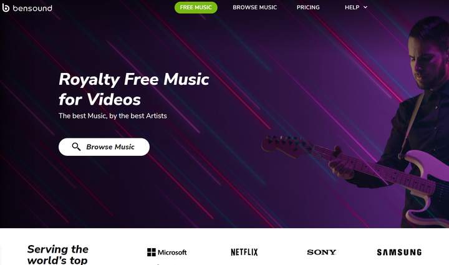Click the bensound wordmark text
This screenshot has width=449, height=265.
tap(32, 8)
